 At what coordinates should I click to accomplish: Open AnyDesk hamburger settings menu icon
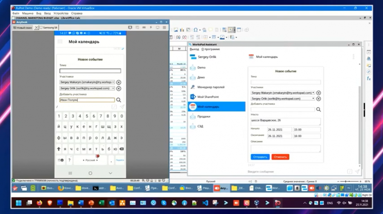(165, 28)
